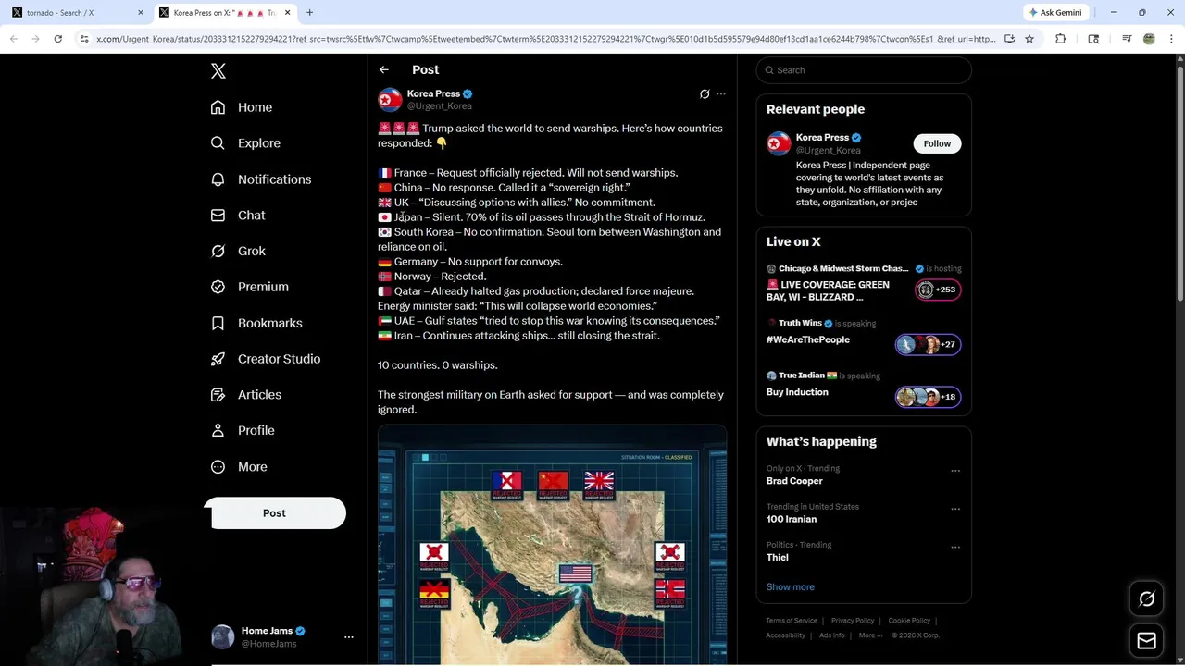Image resolution: width=1185 pixels, height=666 pixels.
Task: Click the +253 listeners badge
Action: [x=938, y=290]
